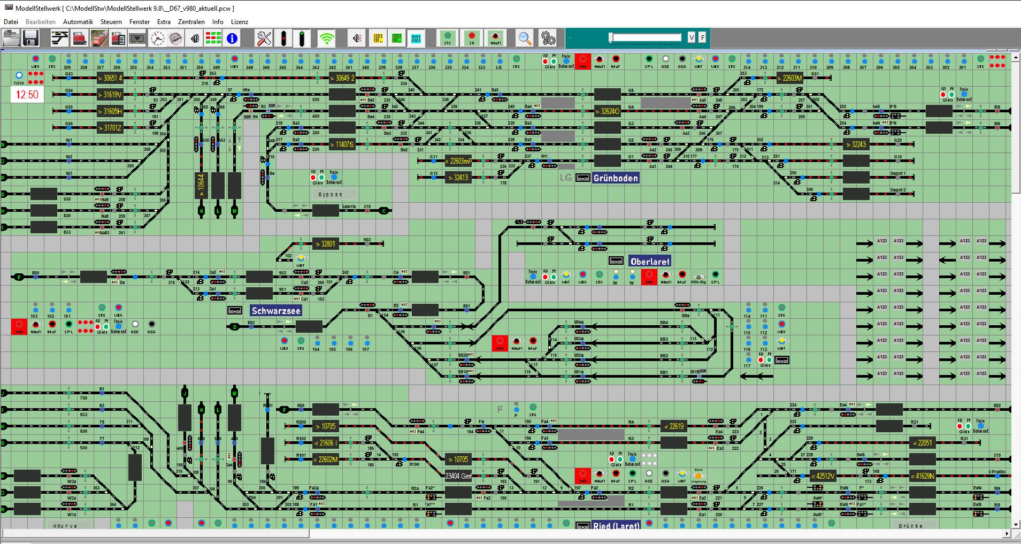Click the red signal light toolbar icon
Image resolution: width=1021 pixels, height=544 pixels.
[x=283, y=39]
